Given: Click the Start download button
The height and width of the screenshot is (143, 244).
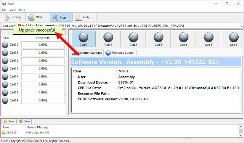Looking at the screenshot, I should (x=37, y=17).
